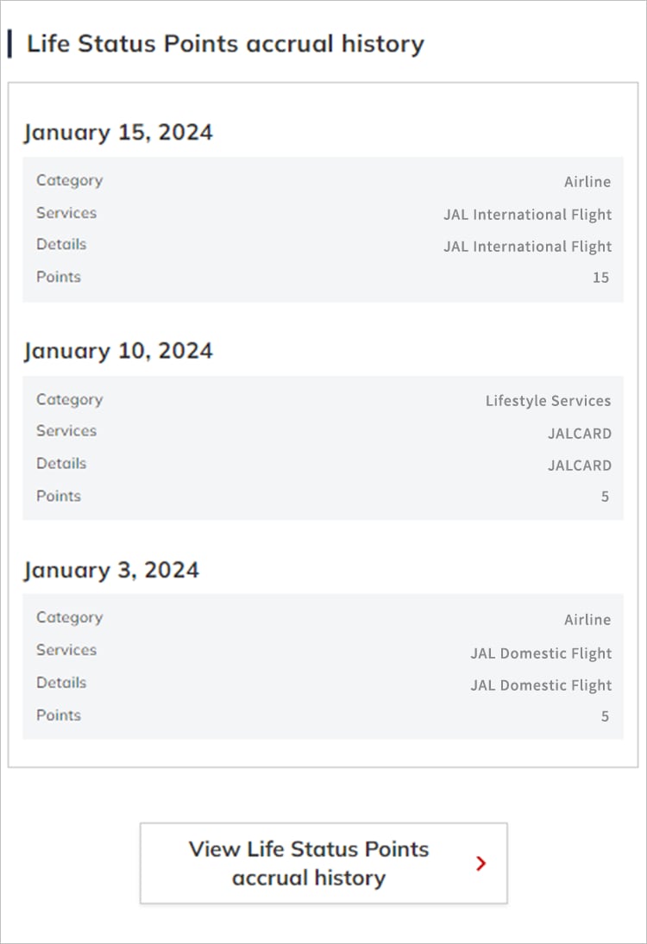Viewport: 647px width, 944px height.
Task: Select the Points label in the last entry
Action: tap(59, 715)
